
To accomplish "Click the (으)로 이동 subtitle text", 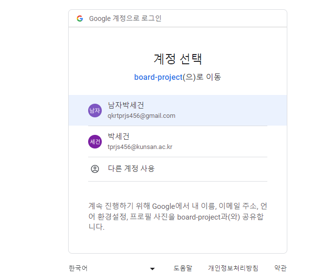I will 202,77.
